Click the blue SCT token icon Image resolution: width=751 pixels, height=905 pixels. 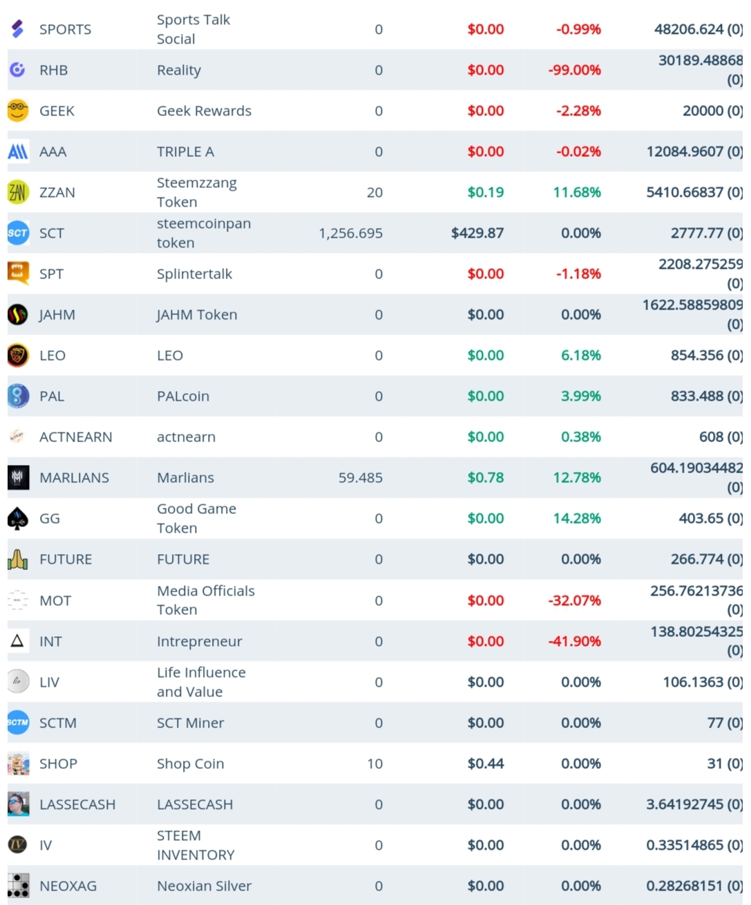(18, 233)
